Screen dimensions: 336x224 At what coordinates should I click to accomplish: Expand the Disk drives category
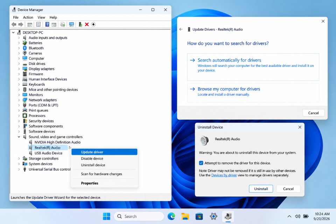click(x=19, y=64)
